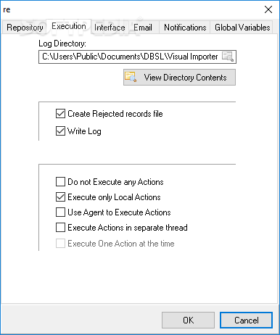Click into the Log Directory path field
The width and height of the screenshot is (280, 335).
click(130, 57)
